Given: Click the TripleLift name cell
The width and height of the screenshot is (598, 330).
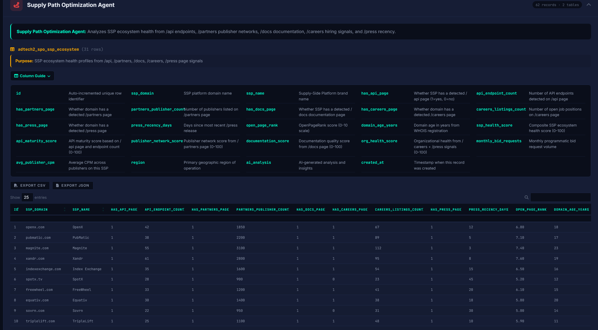Looking at the screenshot, I should [83, 321].
